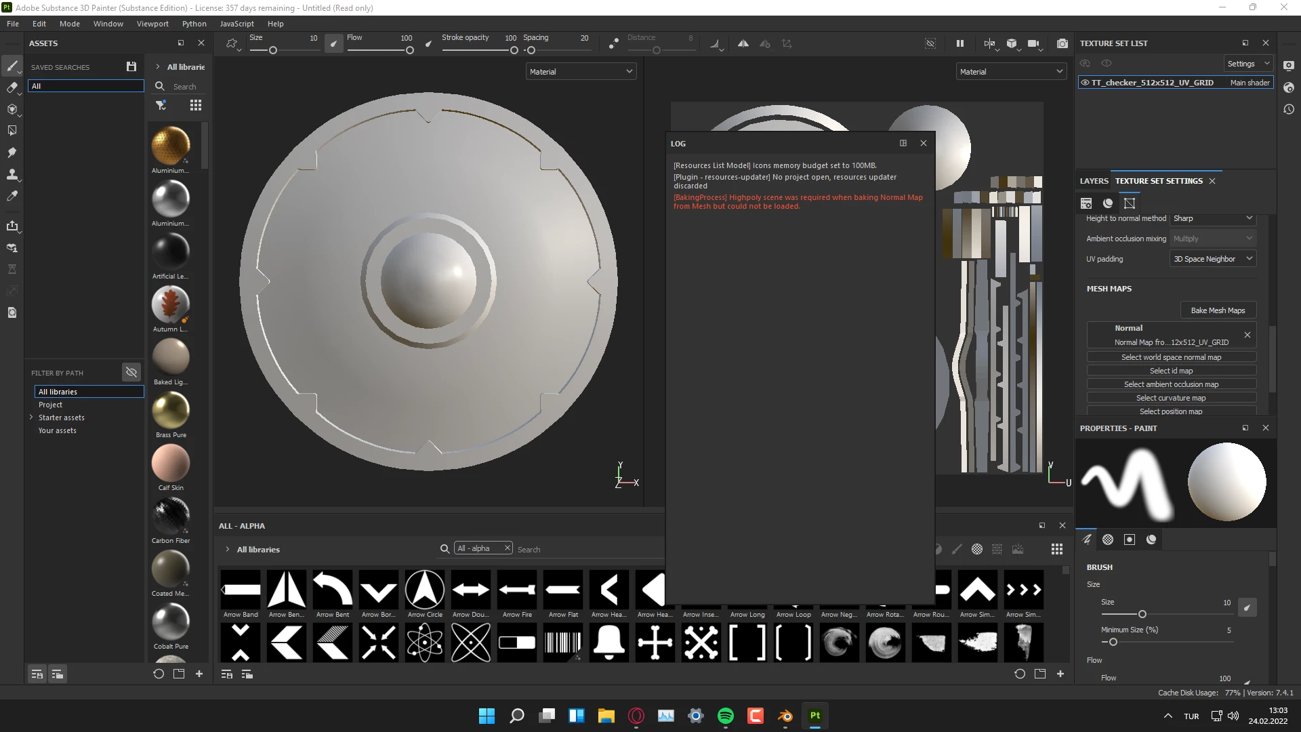This screenshot has height=732, width=1301.
Task: Toggle symmetry in the top toolbar
Action: coord(743,43)
